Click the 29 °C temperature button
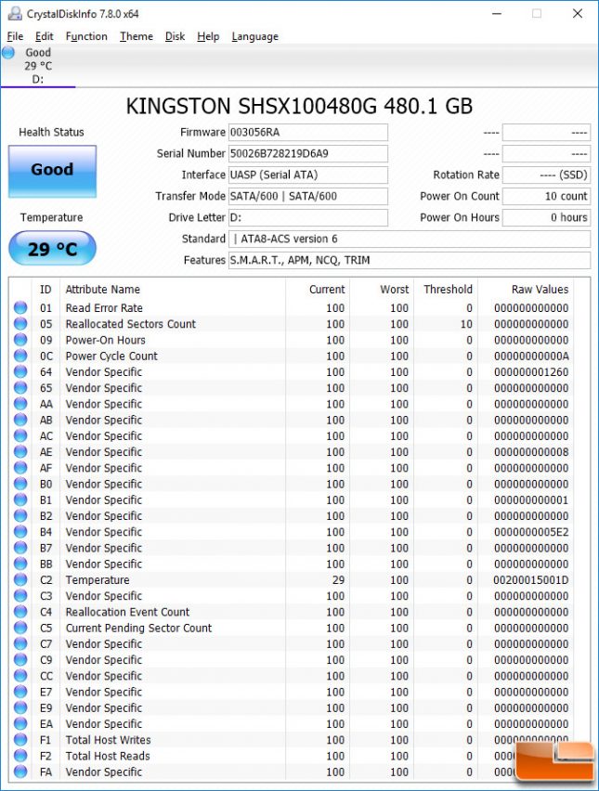The height and width of the screenshot is (791, 599). (53, 249)
